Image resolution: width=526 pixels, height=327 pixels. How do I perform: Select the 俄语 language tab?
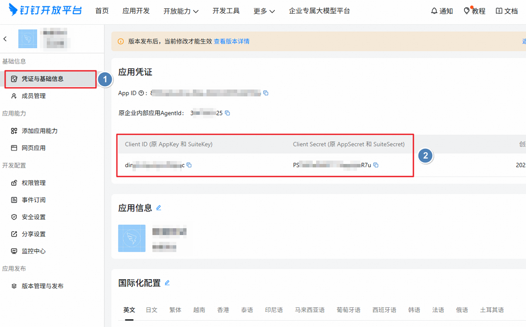[x=462, y=310]
